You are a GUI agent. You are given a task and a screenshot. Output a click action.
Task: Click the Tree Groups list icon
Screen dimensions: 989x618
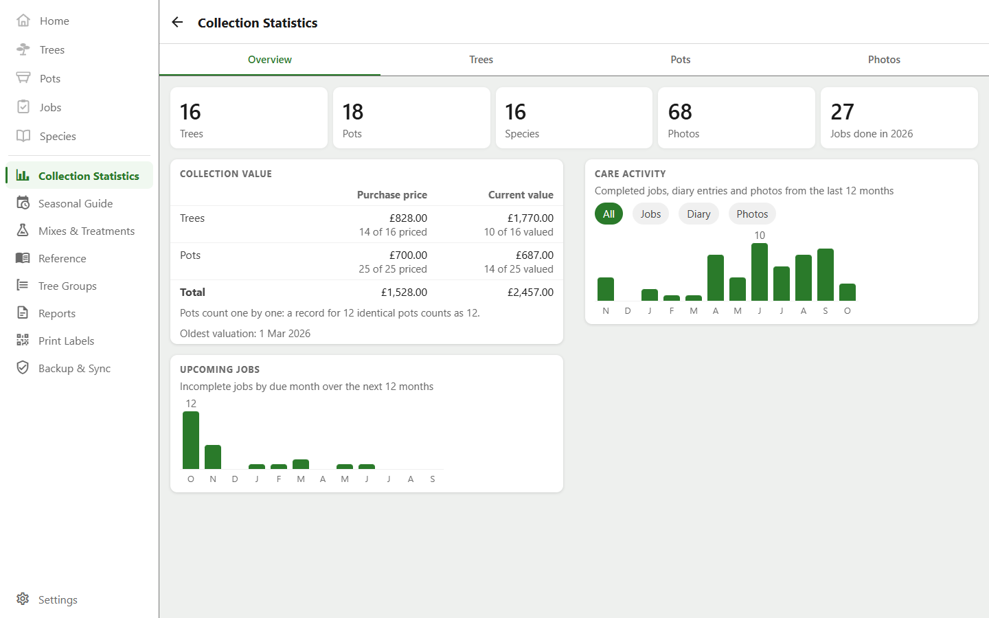point(23,286)
